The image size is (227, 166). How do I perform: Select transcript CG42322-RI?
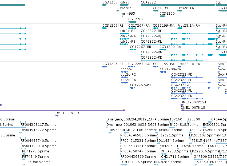151,31
